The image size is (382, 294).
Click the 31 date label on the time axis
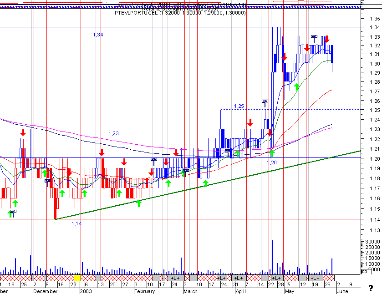click(x=235, y=284)
